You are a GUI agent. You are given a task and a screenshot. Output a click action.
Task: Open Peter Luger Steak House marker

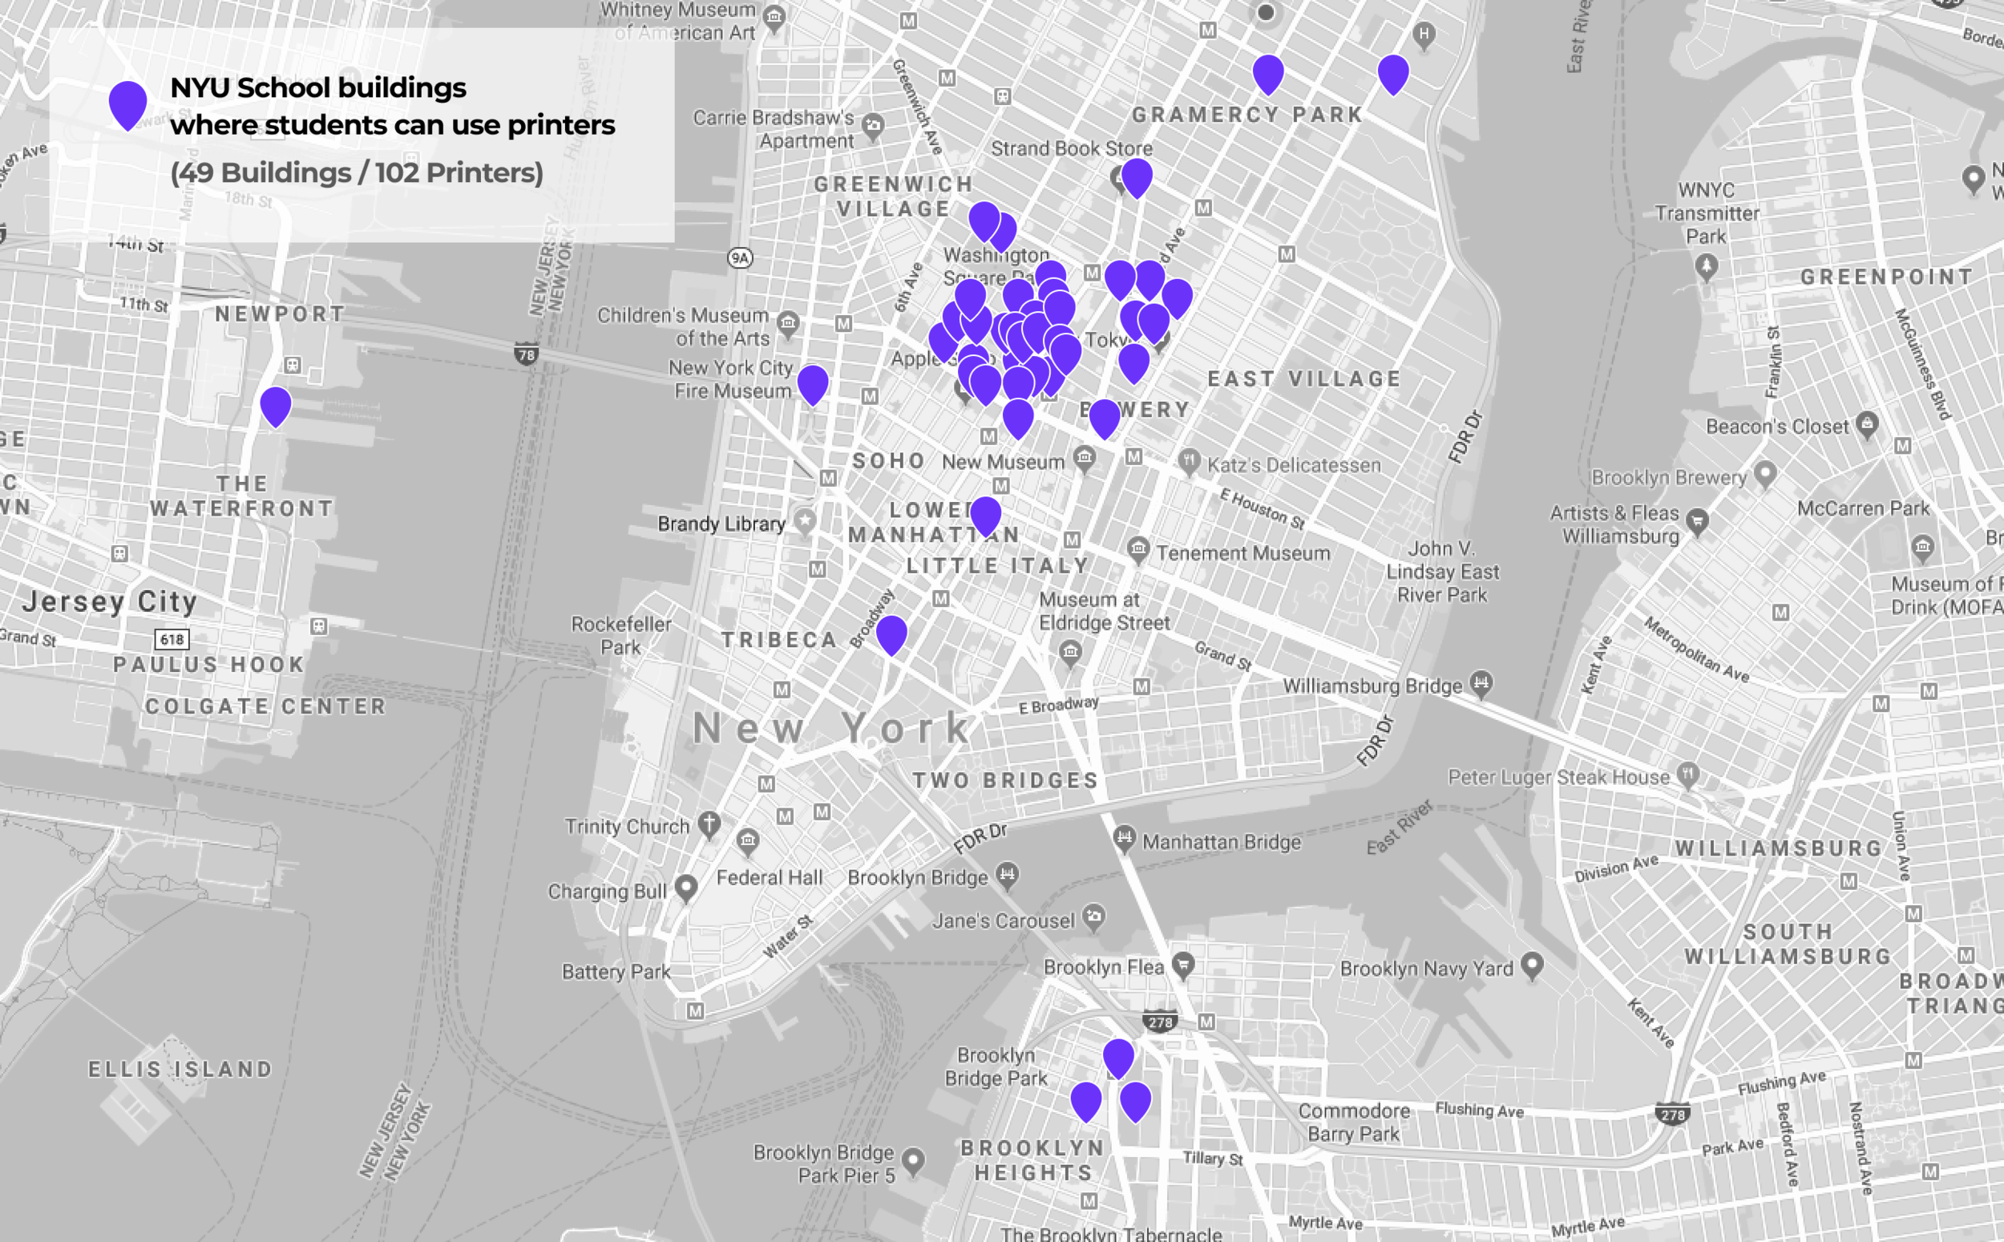(x=1687, y=773)
